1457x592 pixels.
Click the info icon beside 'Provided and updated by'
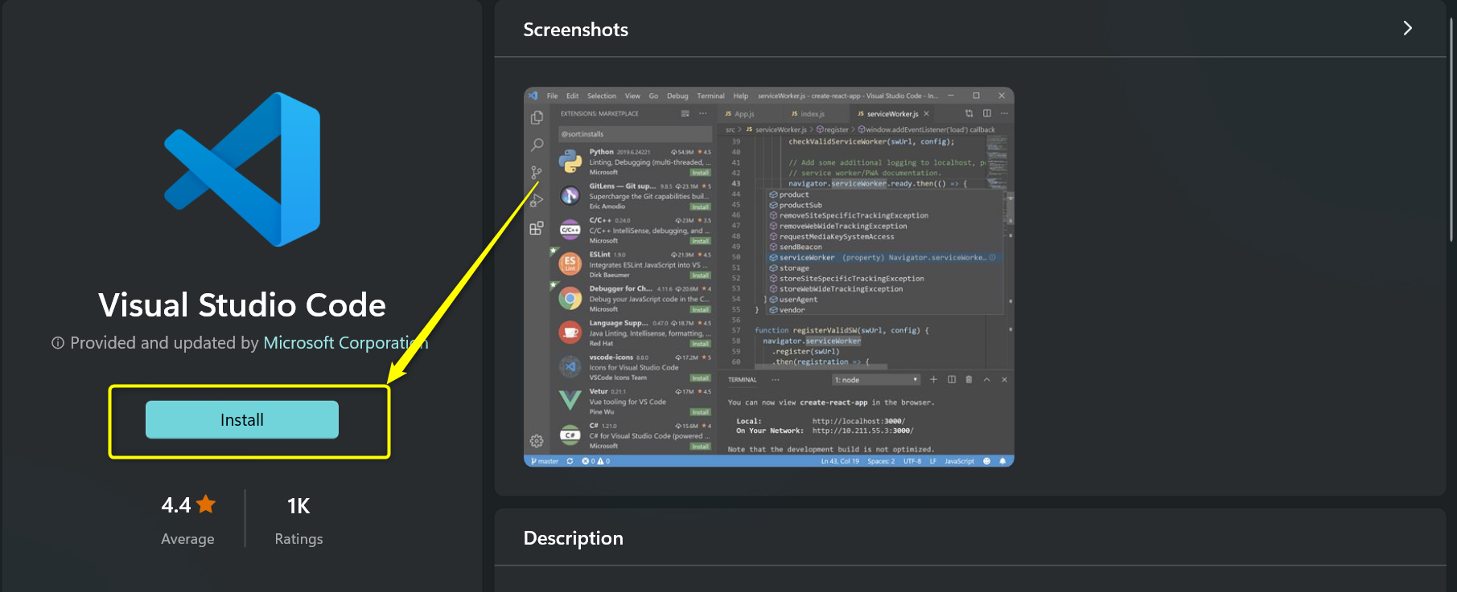click(58, 343)
